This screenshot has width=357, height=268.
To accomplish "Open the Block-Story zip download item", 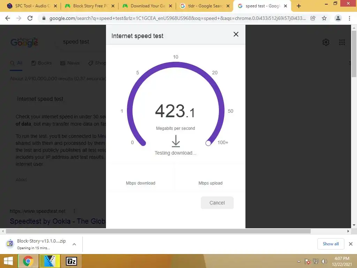I will [38, 244].
